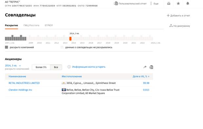The image size is (203, 129).
Task: Click the Cyprus Limassol Epimitheos Street address
Action: point(91,83)
